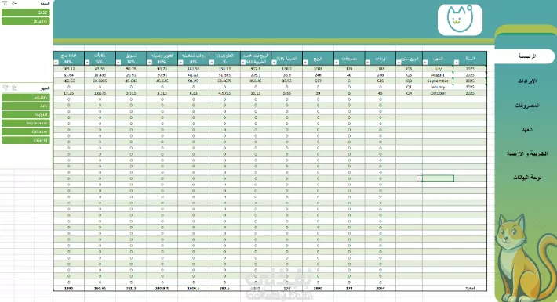The image size is (557, 302).
Task: Open the الشهر column filter dropdown
Action: 425,63
